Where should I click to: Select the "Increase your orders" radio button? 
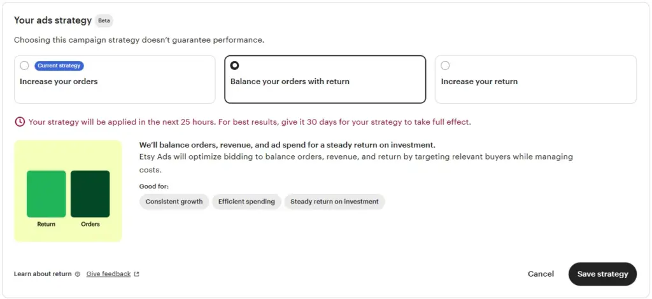coord(24,66)
